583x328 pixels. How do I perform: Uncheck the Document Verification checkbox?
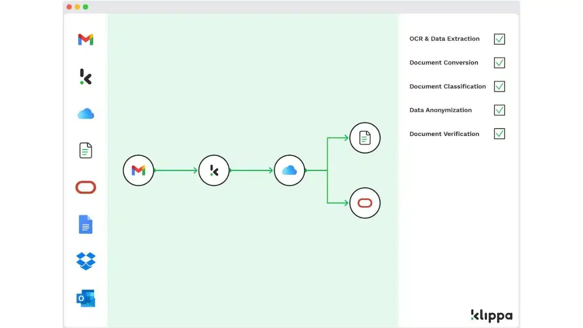click(x=499, y=134)
